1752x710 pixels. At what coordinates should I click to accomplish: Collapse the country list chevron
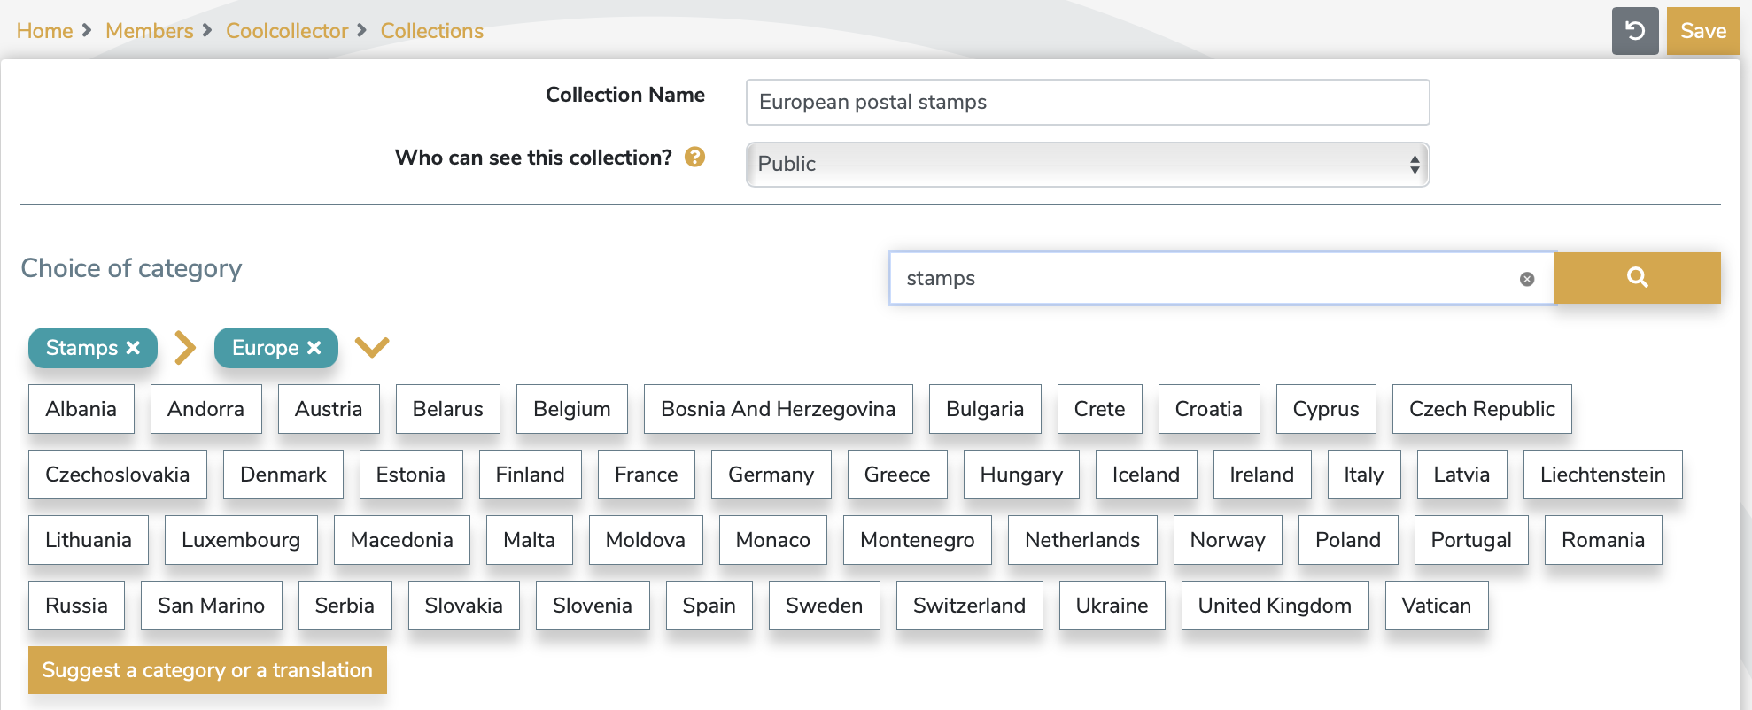click(372, 347)
